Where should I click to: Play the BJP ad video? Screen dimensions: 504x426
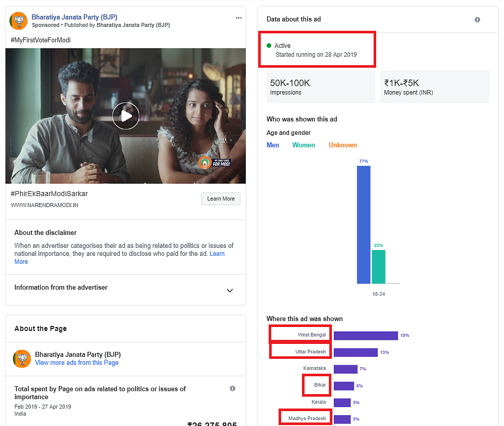click(x=126, y=116)
